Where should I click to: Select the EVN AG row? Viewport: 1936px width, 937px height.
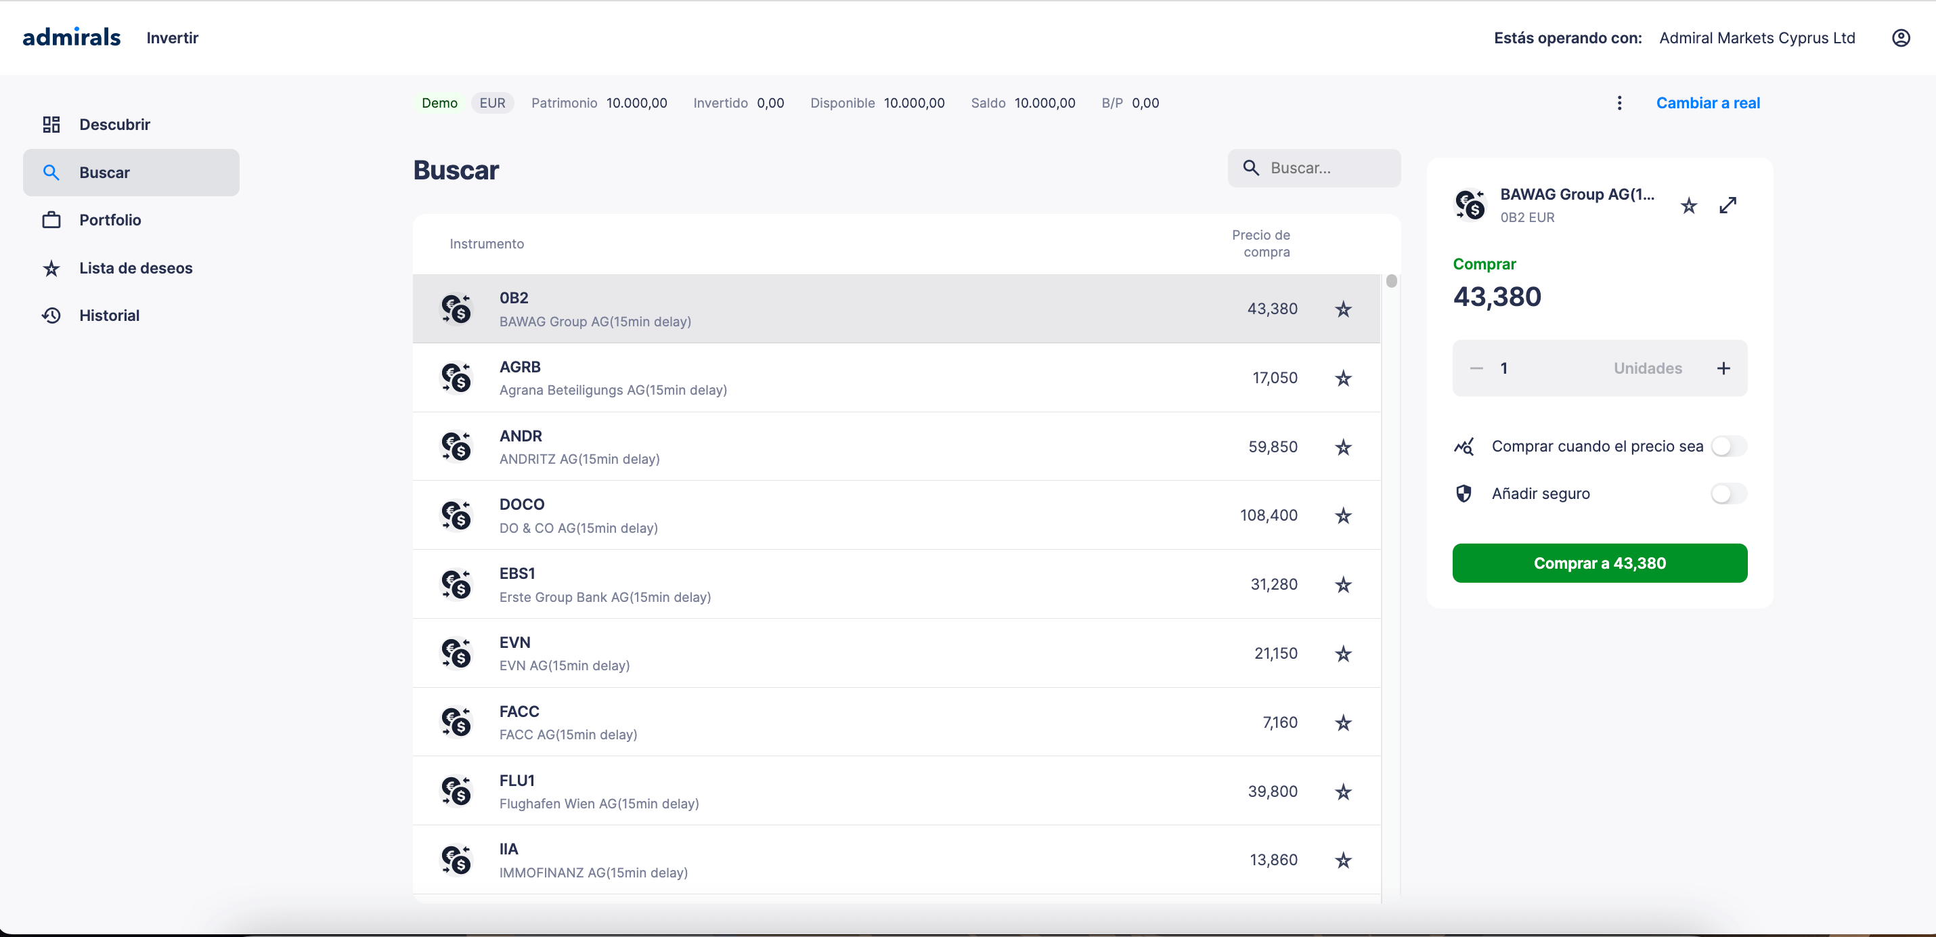click(x=896, y=654)
